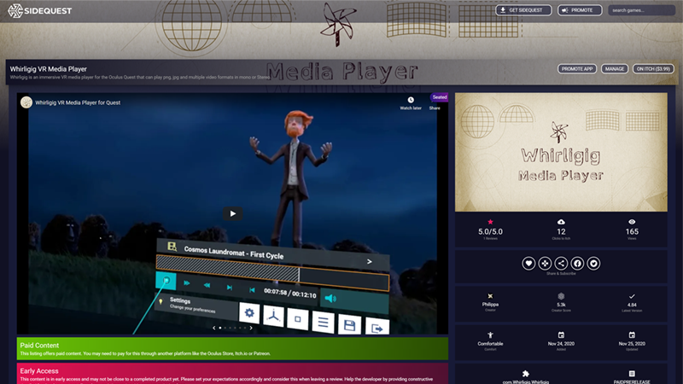Share on Facebook icon
Image resolution: width=683 pixels, height=384 pixels.
point(577,263)
